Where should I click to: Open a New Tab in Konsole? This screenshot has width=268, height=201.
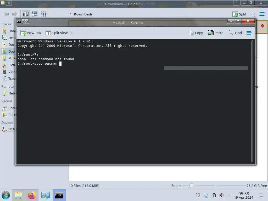coord(31,33)
